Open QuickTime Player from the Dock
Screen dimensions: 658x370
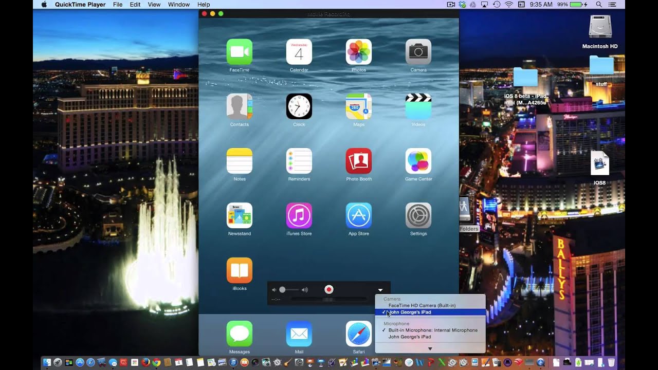pyautogui.click(x=541, y=362)
